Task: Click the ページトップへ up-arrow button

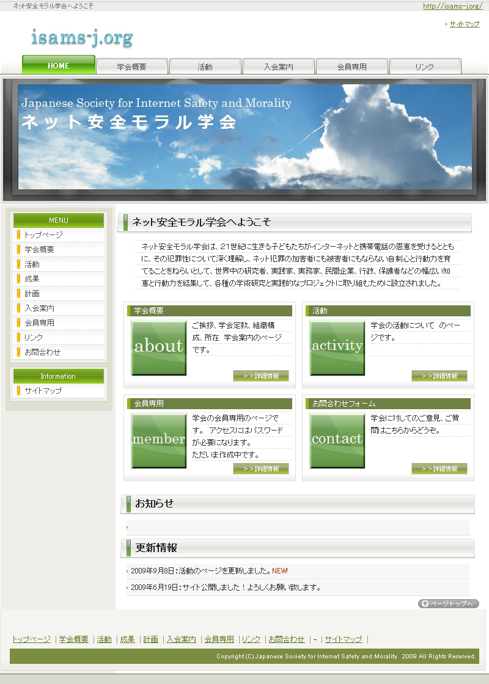Action: point(449,604)
